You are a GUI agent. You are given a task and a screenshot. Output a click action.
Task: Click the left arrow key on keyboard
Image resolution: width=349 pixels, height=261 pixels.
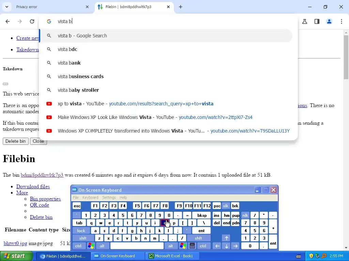217,246
